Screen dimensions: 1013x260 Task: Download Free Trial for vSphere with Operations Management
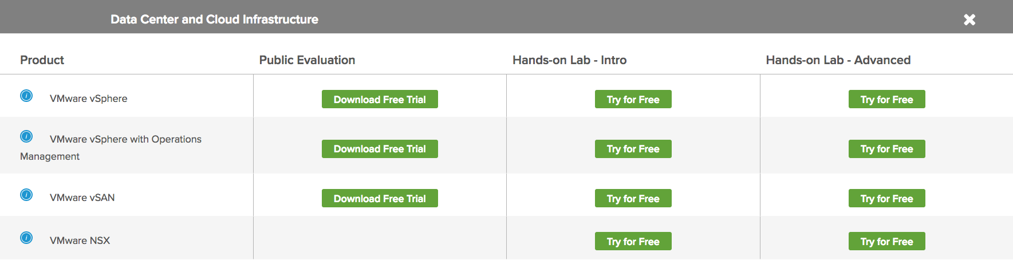[380, 149]
